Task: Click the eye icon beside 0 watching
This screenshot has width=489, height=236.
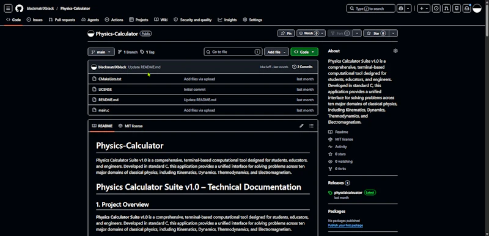Action: (330, 162)
